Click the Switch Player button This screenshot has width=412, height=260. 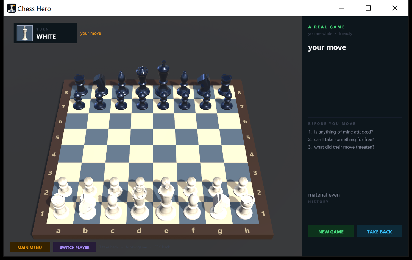pyautogui.click(x=74, y=247)
